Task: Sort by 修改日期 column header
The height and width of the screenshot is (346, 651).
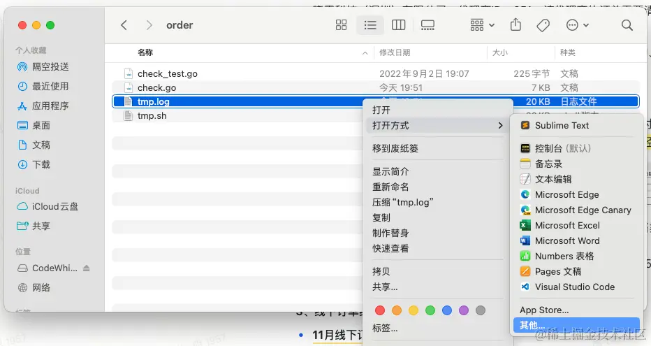Action: coord(395,52)
